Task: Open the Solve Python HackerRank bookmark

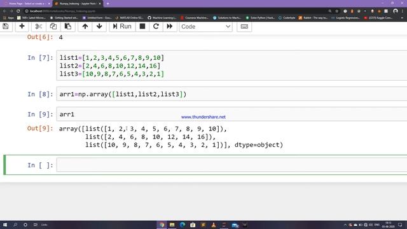Action: coord(260,18)
